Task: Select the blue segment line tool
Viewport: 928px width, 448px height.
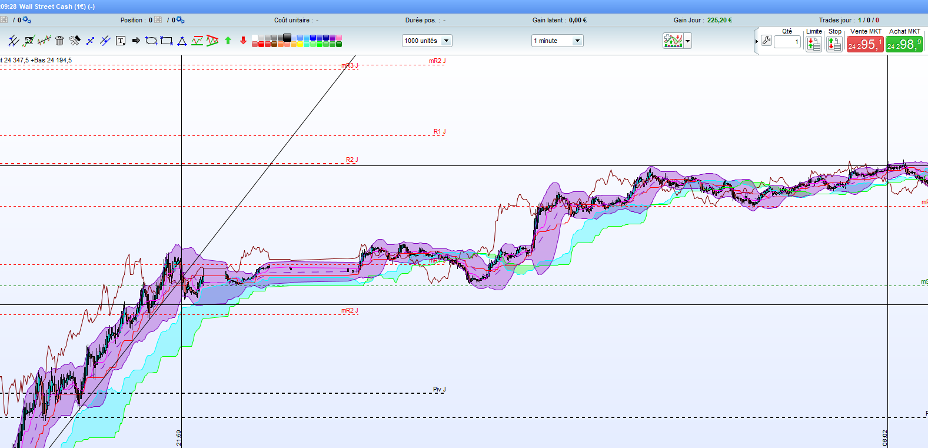Action: click(x=90, y=41)
